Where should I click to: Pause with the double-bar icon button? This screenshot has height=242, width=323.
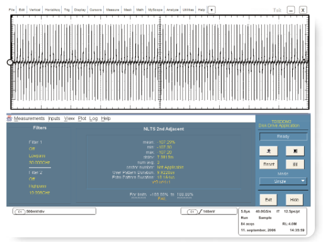point(295,164)
